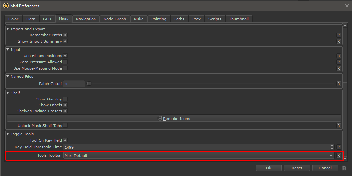Collapse the Toggle Tools section
Viewport: 352px width, 176px height.
(x=8, y=134)
